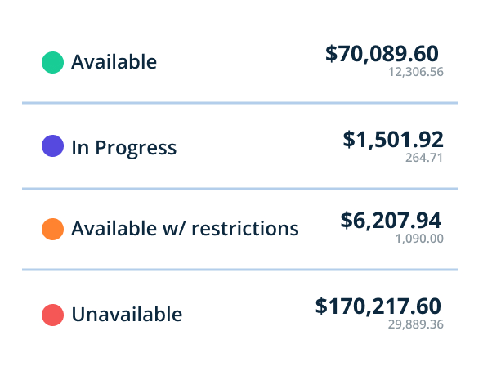
Task: Click the word restrictions in orange row
Action: [x=245, y=229]
